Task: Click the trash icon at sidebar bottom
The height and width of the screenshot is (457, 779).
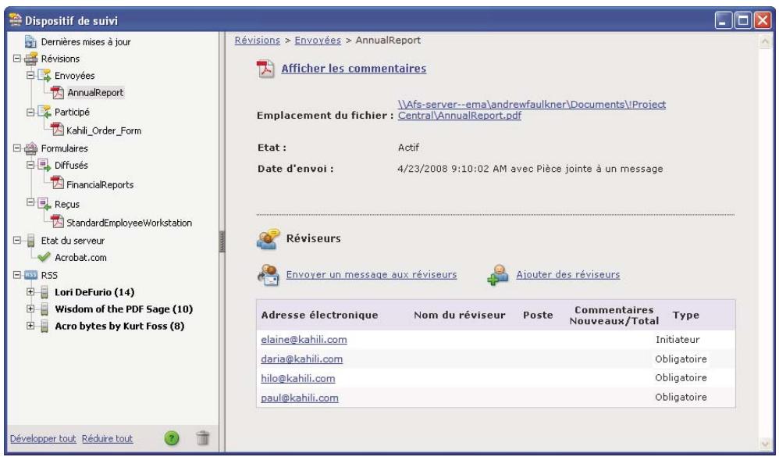Action: pos(202,439)
